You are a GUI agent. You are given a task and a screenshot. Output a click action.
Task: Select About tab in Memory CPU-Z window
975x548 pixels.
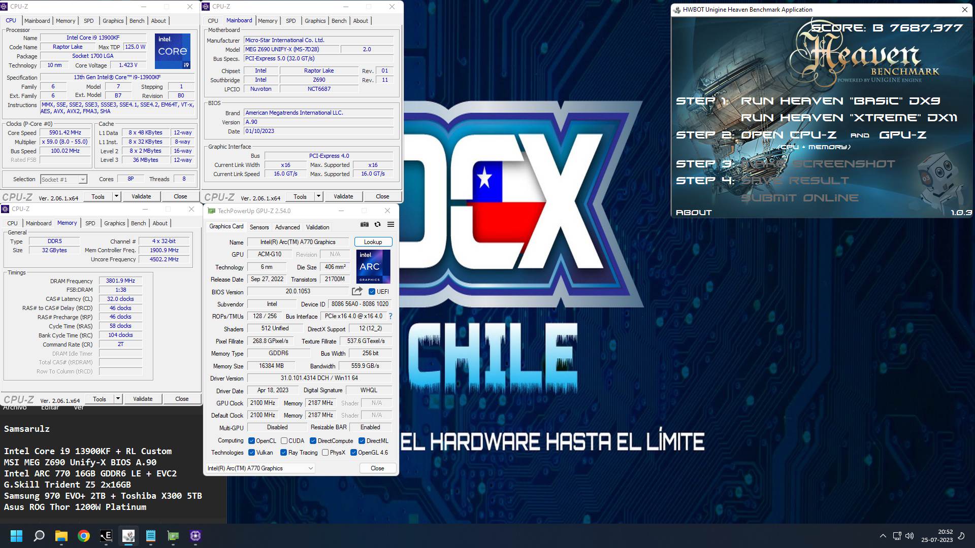click(160, 223)
